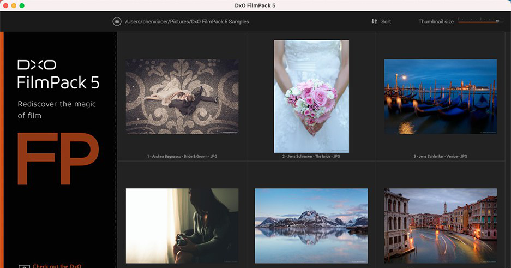Image resolution: width=511 pixels, height=268 pixels.
Task: Click the folder browse icon
Action: (117, 21)
